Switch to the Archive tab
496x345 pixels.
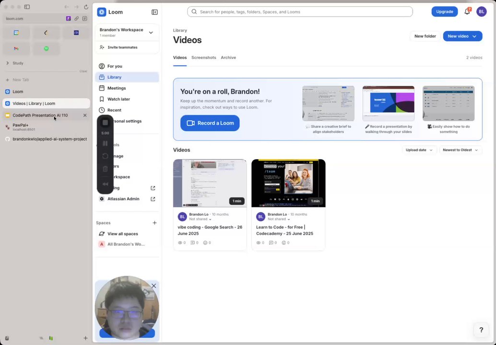[228, 57]
